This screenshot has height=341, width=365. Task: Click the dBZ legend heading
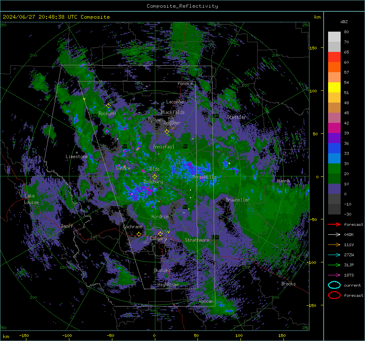pos(344,21)
